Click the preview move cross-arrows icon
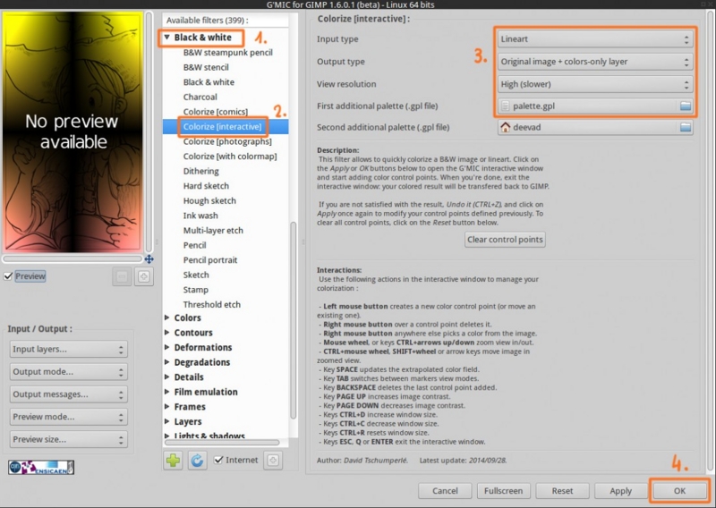Image resolution: width=716 pixels, height=508 pixels. (149, 259)
